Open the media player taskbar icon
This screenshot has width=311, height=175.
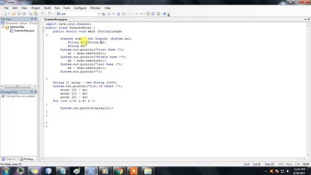pyautogui.click(x=105, y=171)
